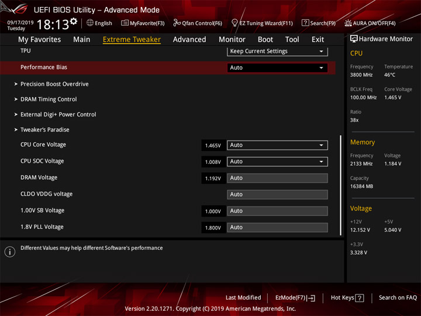Click the Memory Capacity 16384 MB value

point(361,187)
